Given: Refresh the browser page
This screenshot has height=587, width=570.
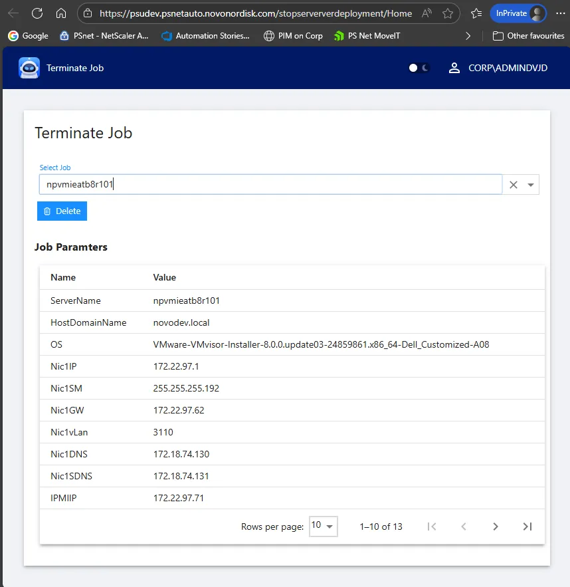Looking at the screenshot, I should [37, 13].
